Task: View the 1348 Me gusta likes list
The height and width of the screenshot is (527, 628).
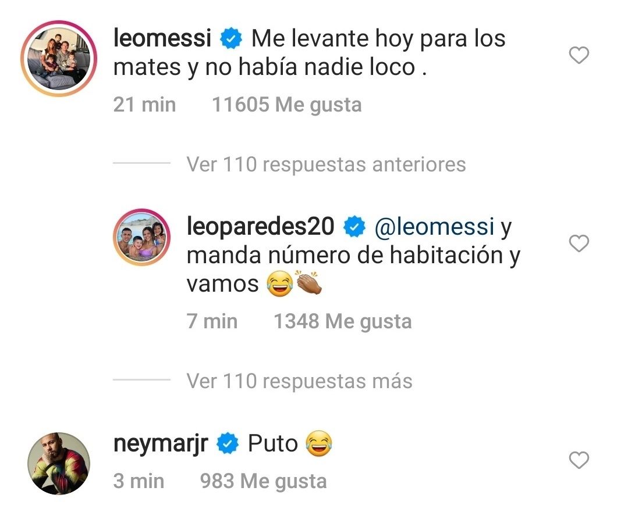Action: coord(342,321)
